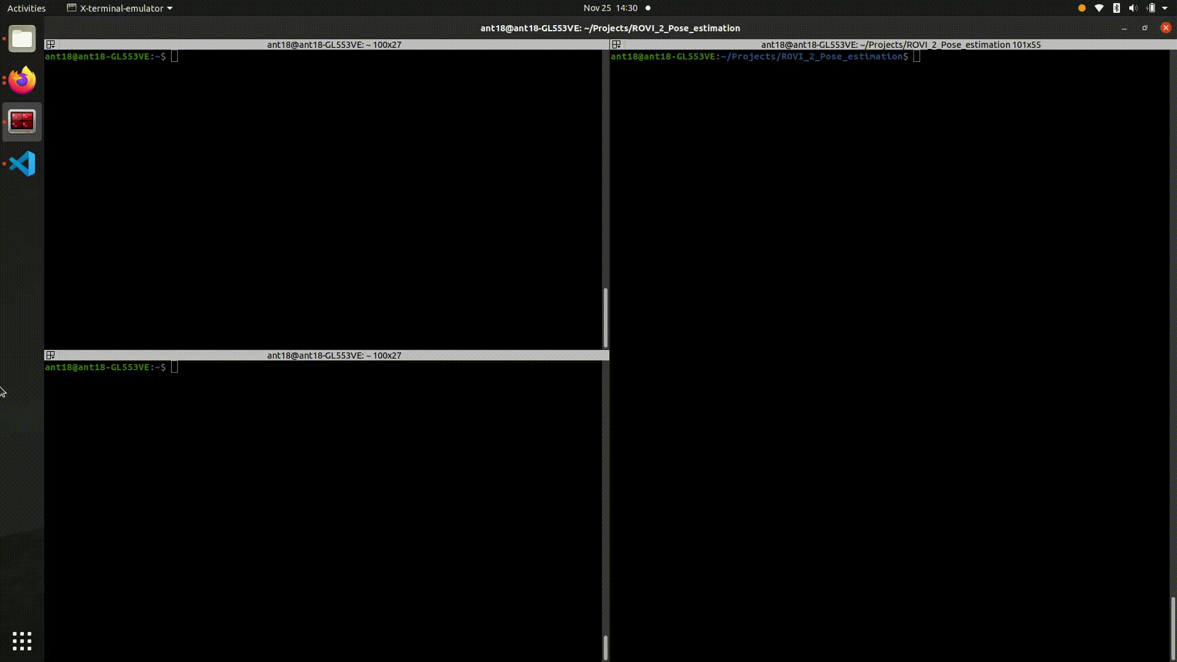Viewport: 1177px width, 662px height.
Task: Open the Files app in the dock
Action: point(22,39)
